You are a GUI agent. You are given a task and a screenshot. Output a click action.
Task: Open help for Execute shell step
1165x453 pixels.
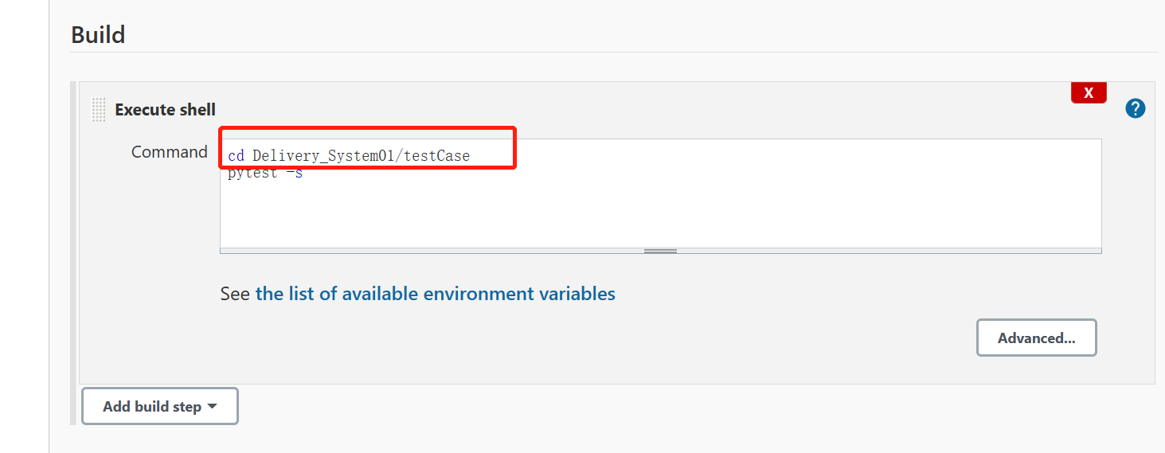(x=1135, y=109)
